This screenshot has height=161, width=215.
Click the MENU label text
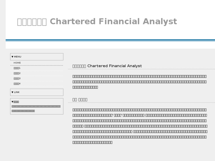tap(17, 57)
